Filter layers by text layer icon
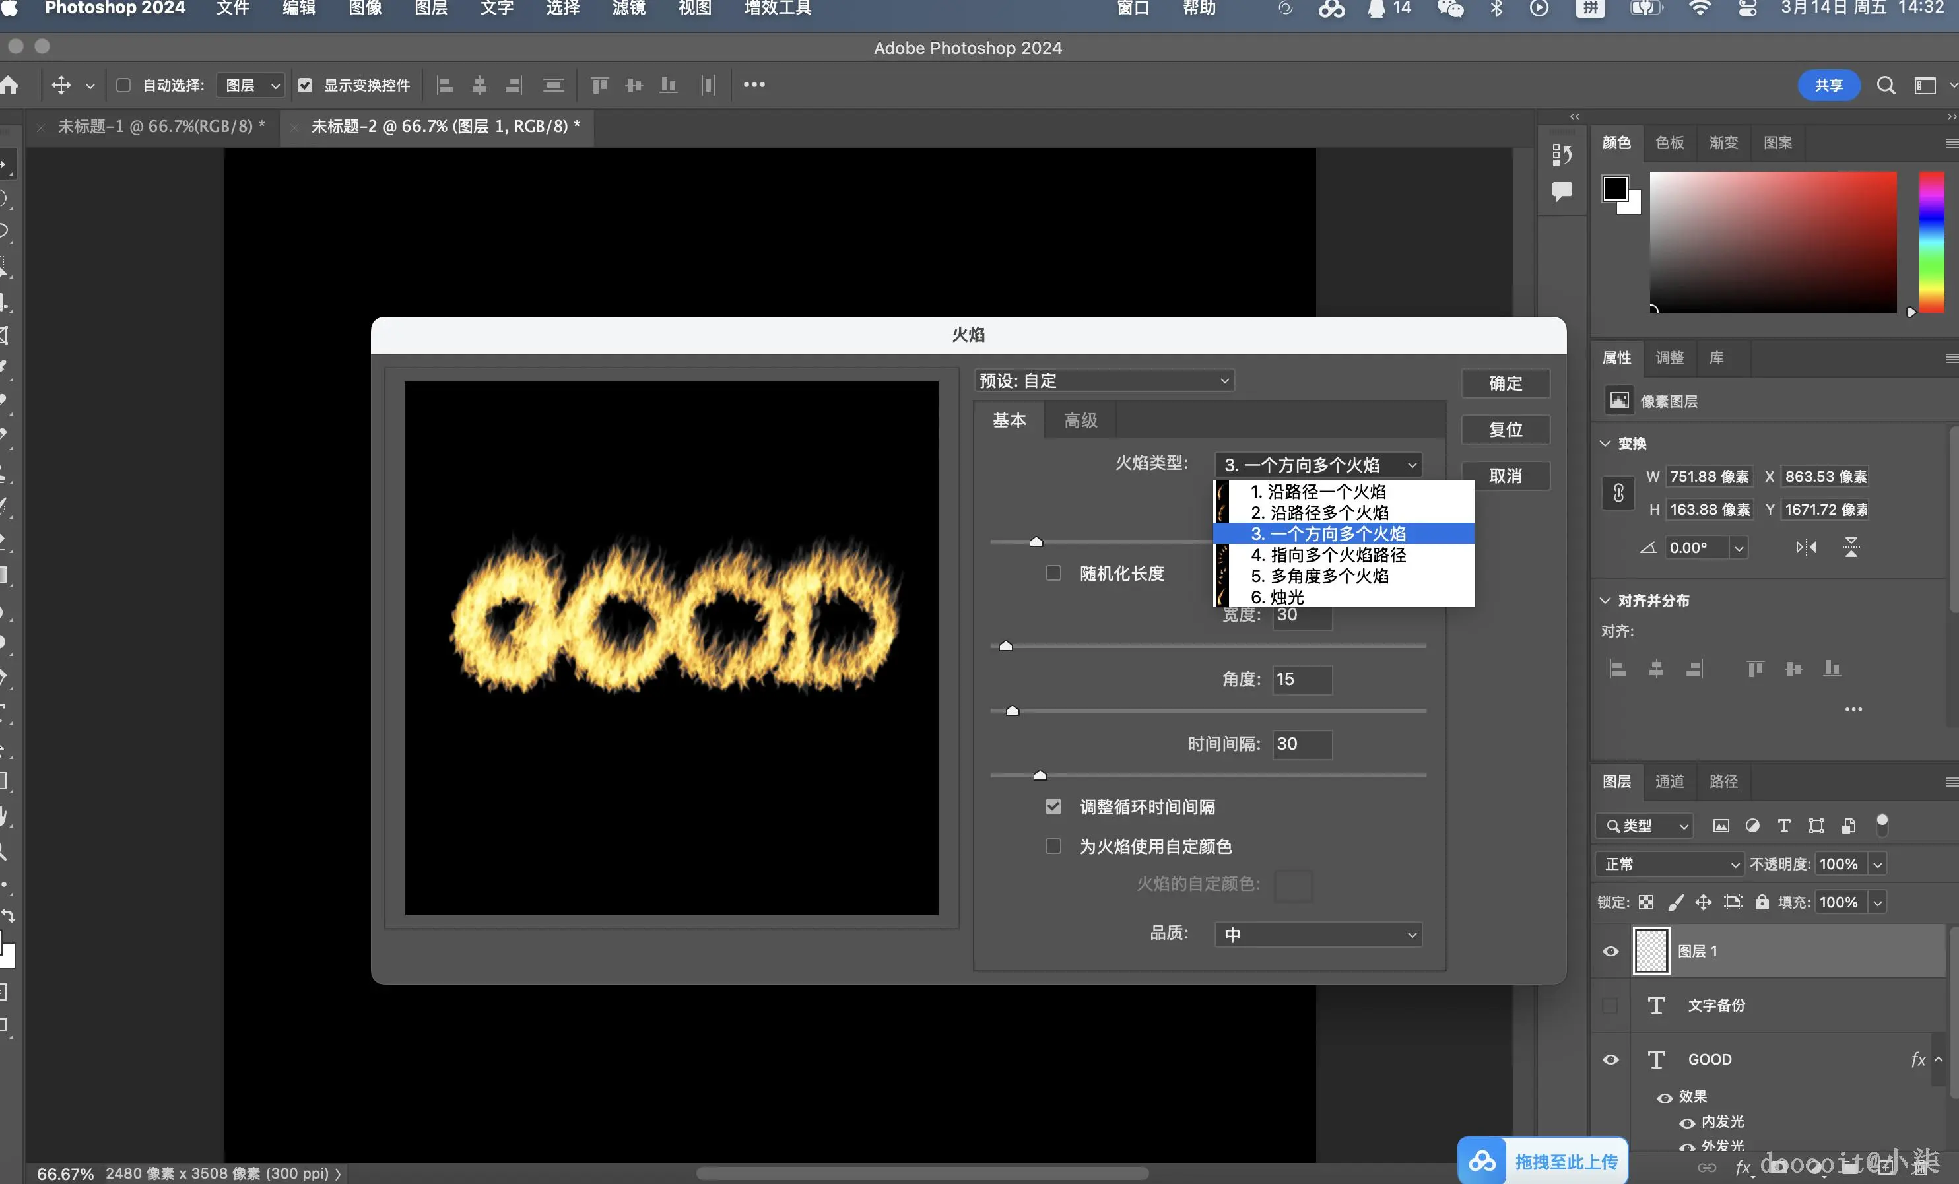Viewport: 1959px width, 1184px height. point(1783,826)
